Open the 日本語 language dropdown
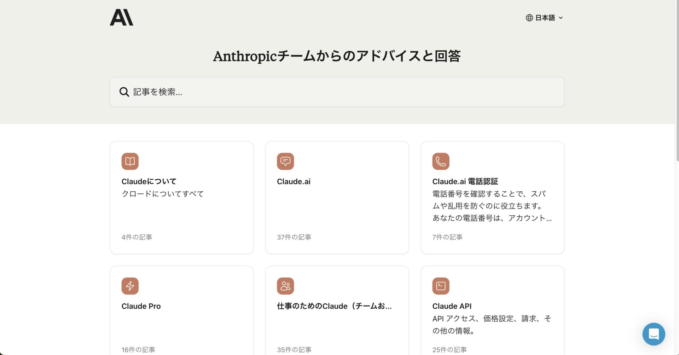 pyautogui.click(x=544, y=18)
